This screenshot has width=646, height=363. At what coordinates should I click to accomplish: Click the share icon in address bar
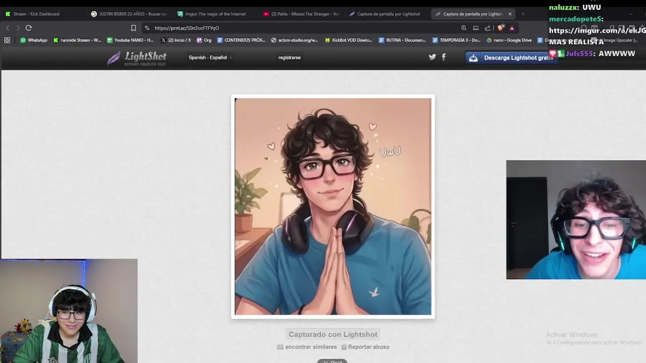tap(488, 28)
